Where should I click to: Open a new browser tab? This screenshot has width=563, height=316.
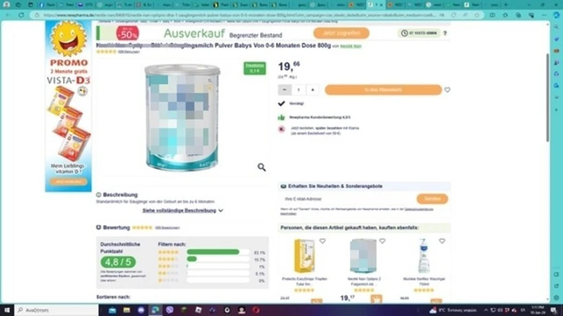pyautogui.click(x=506, y=5)
